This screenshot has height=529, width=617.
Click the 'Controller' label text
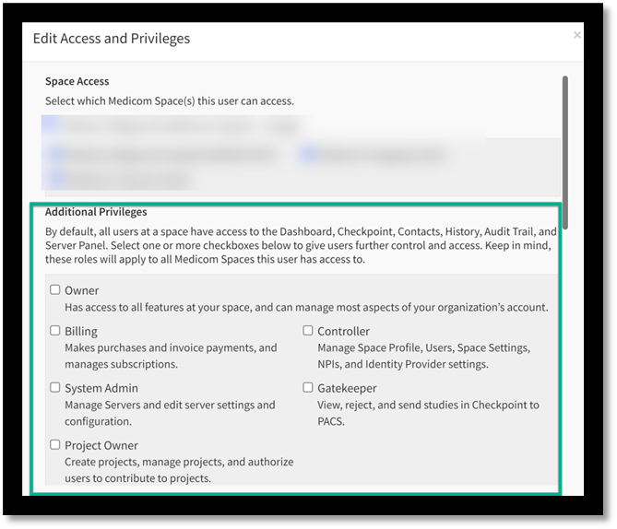pyautogui.click(x=343, y=331)
